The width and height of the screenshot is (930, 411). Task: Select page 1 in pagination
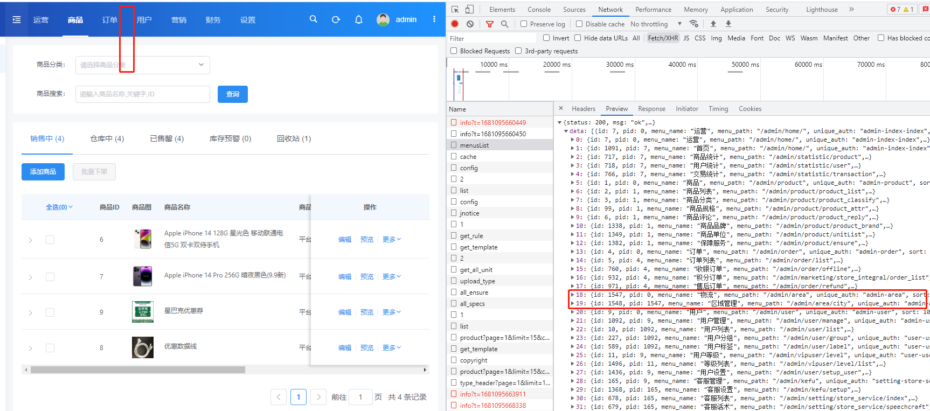299,397
